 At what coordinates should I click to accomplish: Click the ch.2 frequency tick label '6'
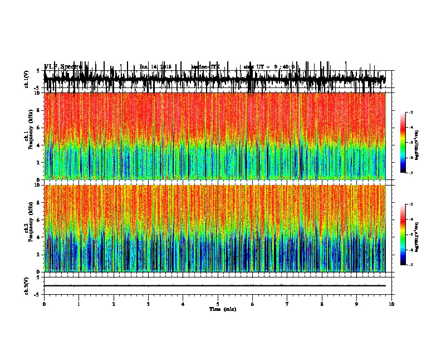tap(38, 220)
